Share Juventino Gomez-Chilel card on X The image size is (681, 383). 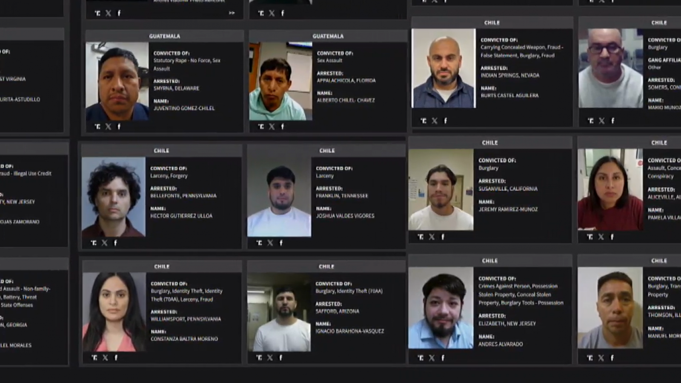(108, 126)
